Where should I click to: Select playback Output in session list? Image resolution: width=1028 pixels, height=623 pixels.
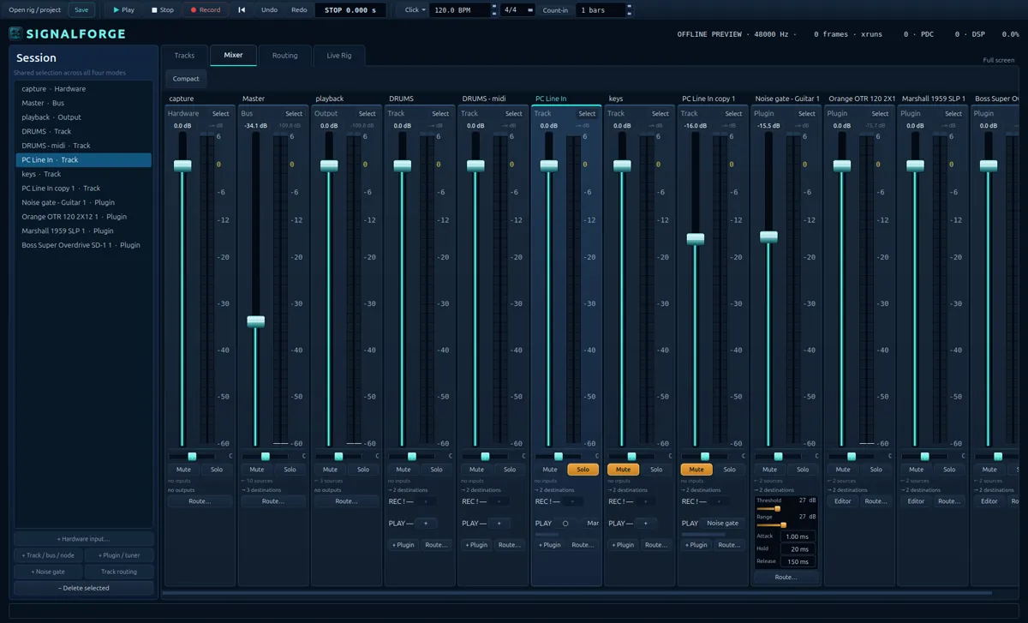point(83,117)
